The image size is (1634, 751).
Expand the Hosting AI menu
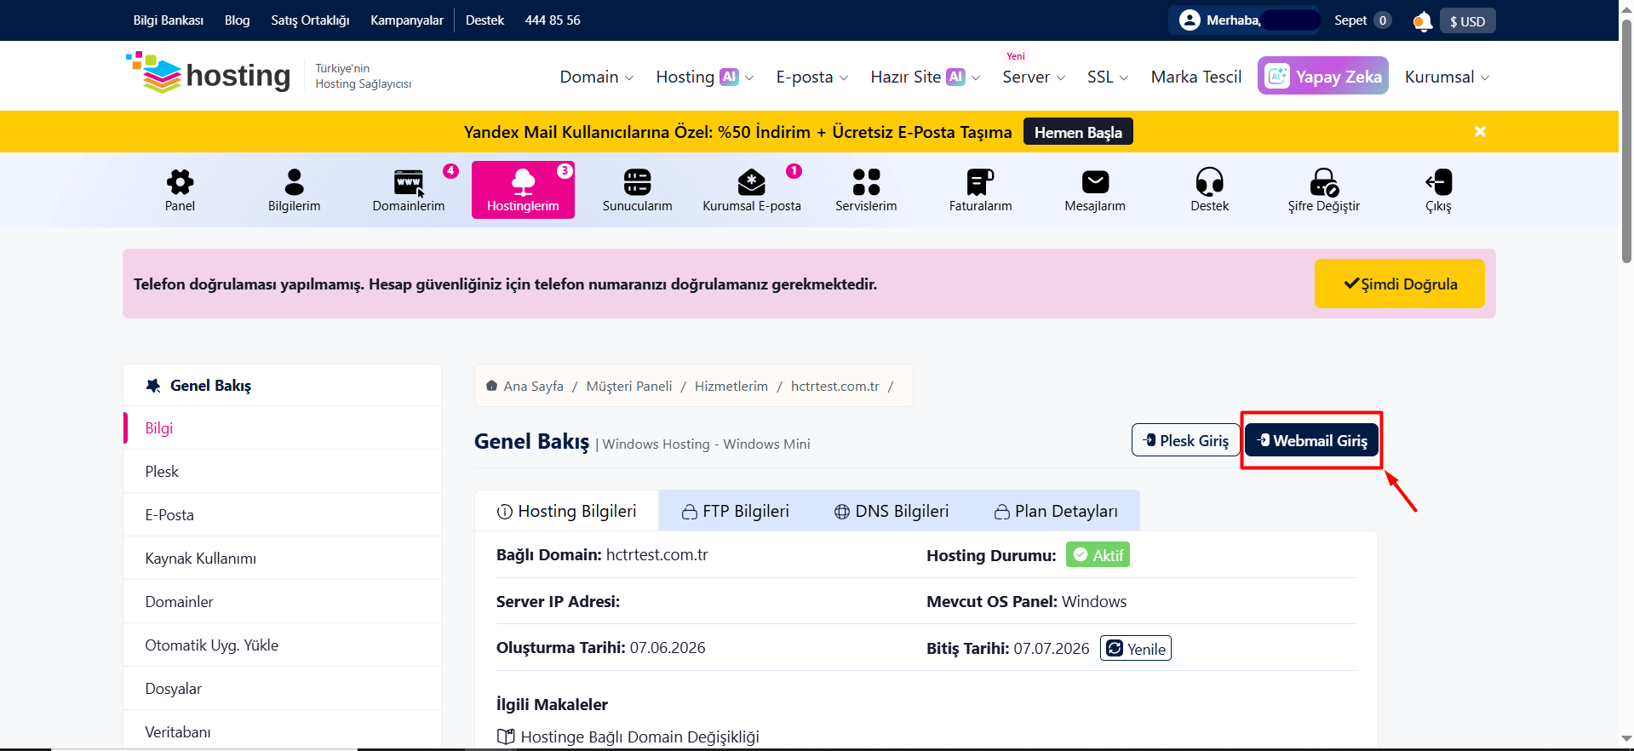(x=704, y=77)
